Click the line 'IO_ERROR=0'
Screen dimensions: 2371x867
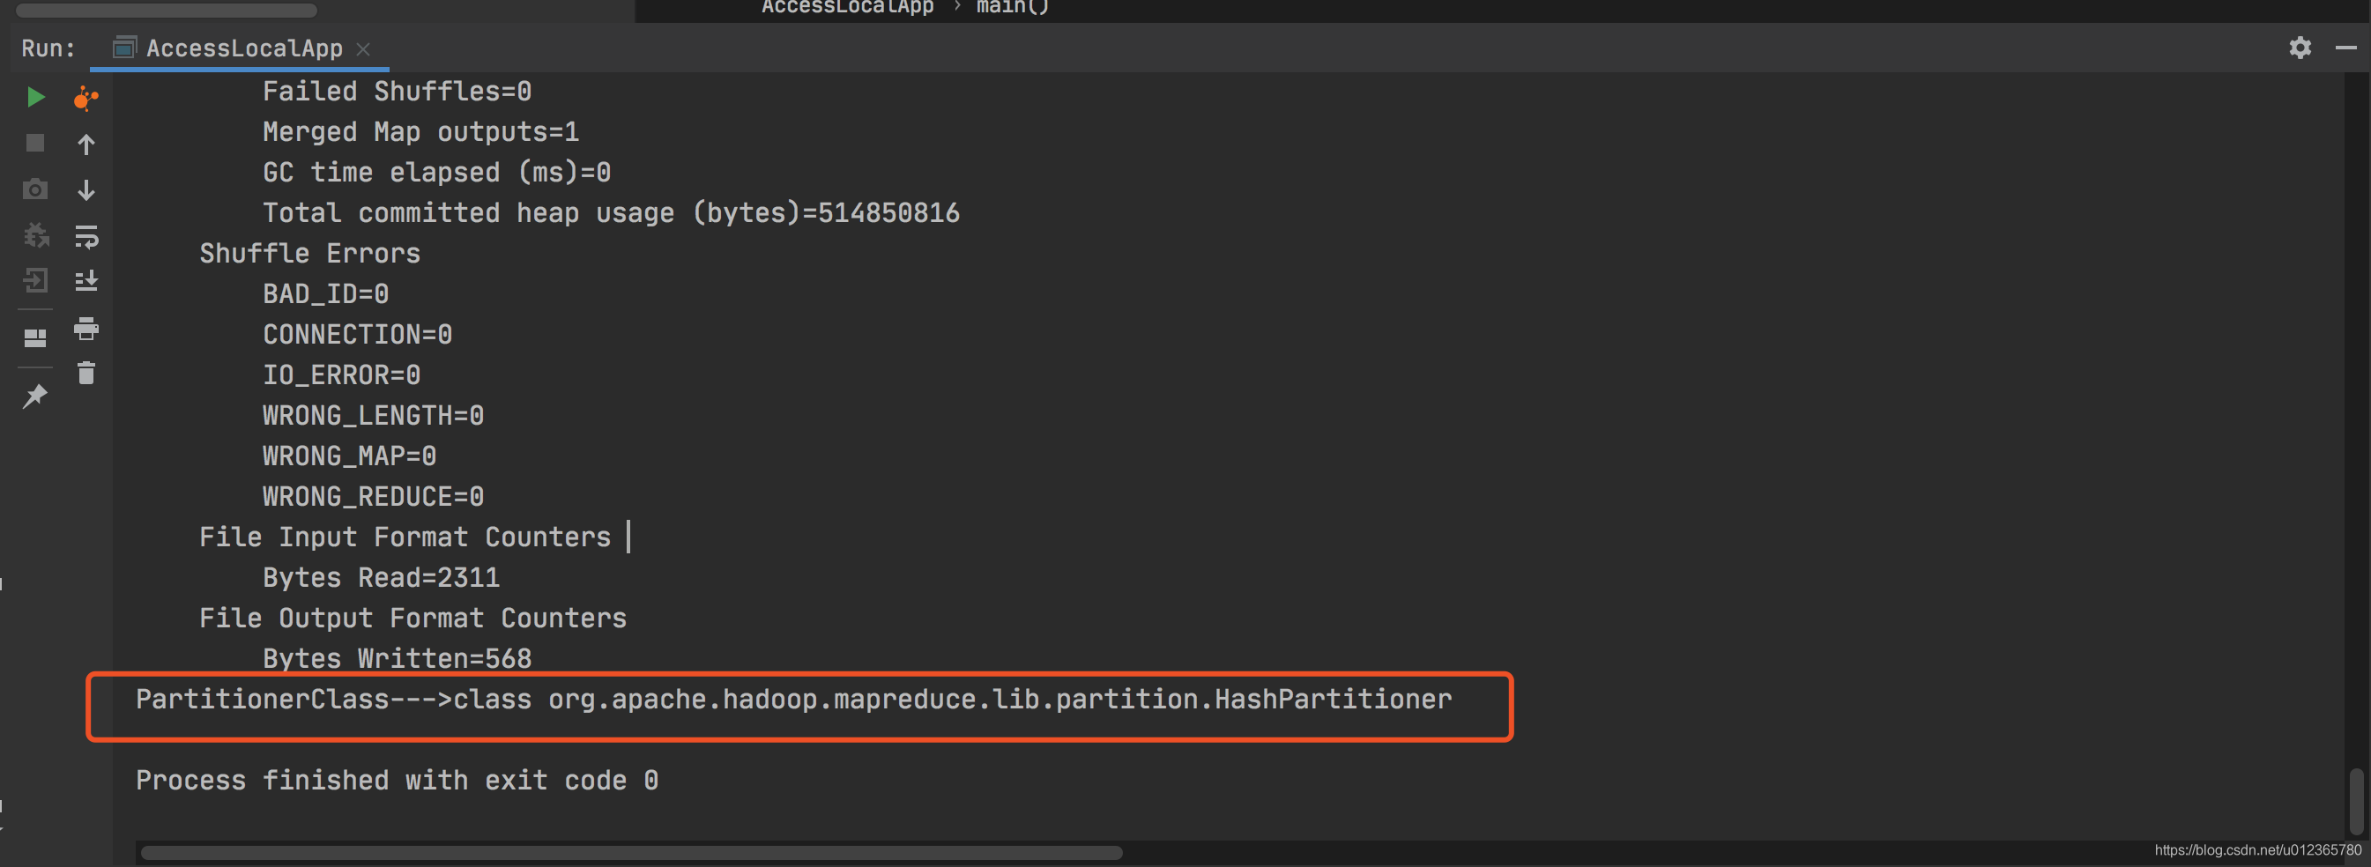pyautogui.click(x=341, y=374)
